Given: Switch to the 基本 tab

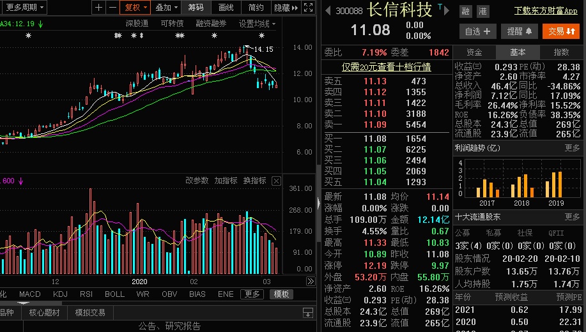Looking at the screenshot, I should tap(518, 52).
